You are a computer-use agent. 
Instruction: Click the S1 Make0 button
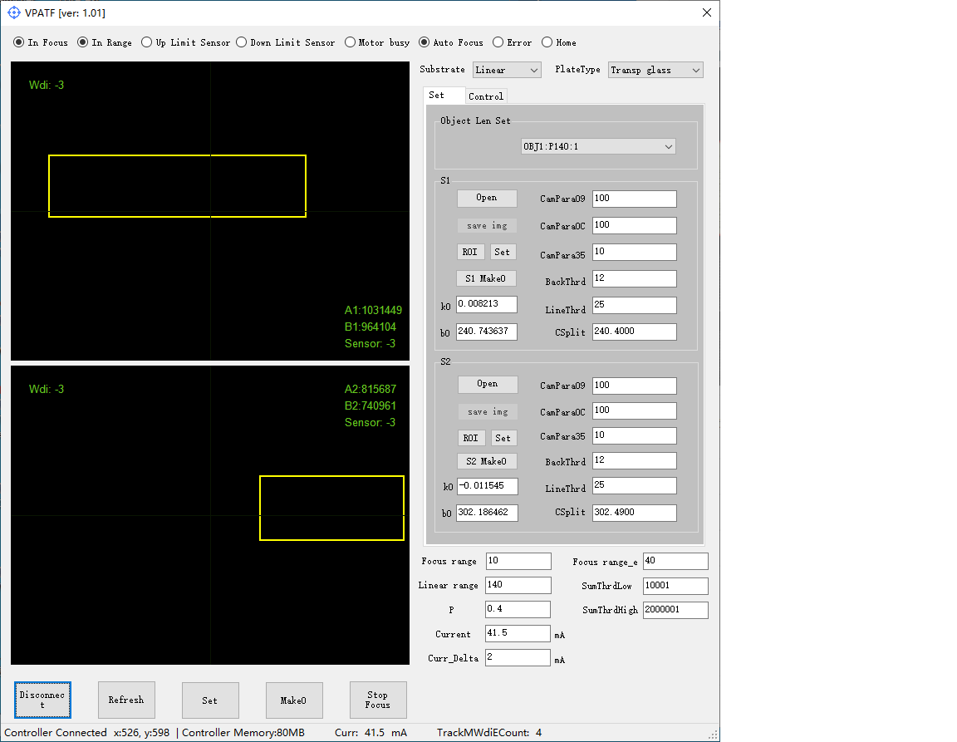click(x=487, y=278)
